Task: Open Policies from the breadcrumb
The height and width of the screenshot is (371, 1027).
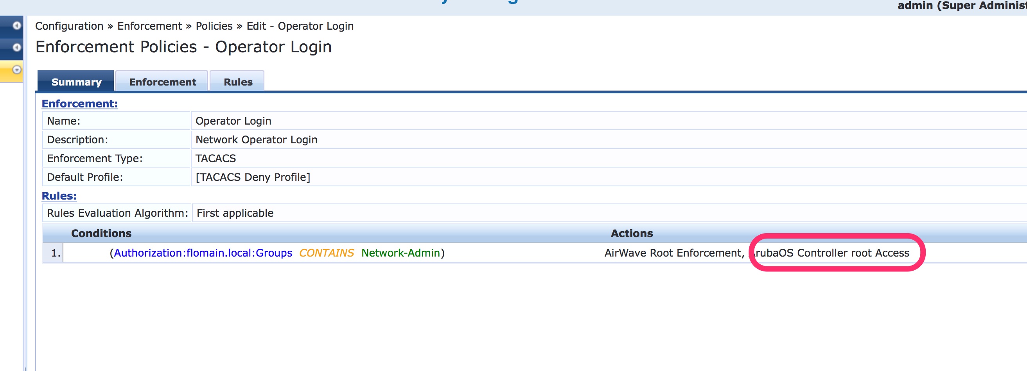Action: [x=214, y=25]
